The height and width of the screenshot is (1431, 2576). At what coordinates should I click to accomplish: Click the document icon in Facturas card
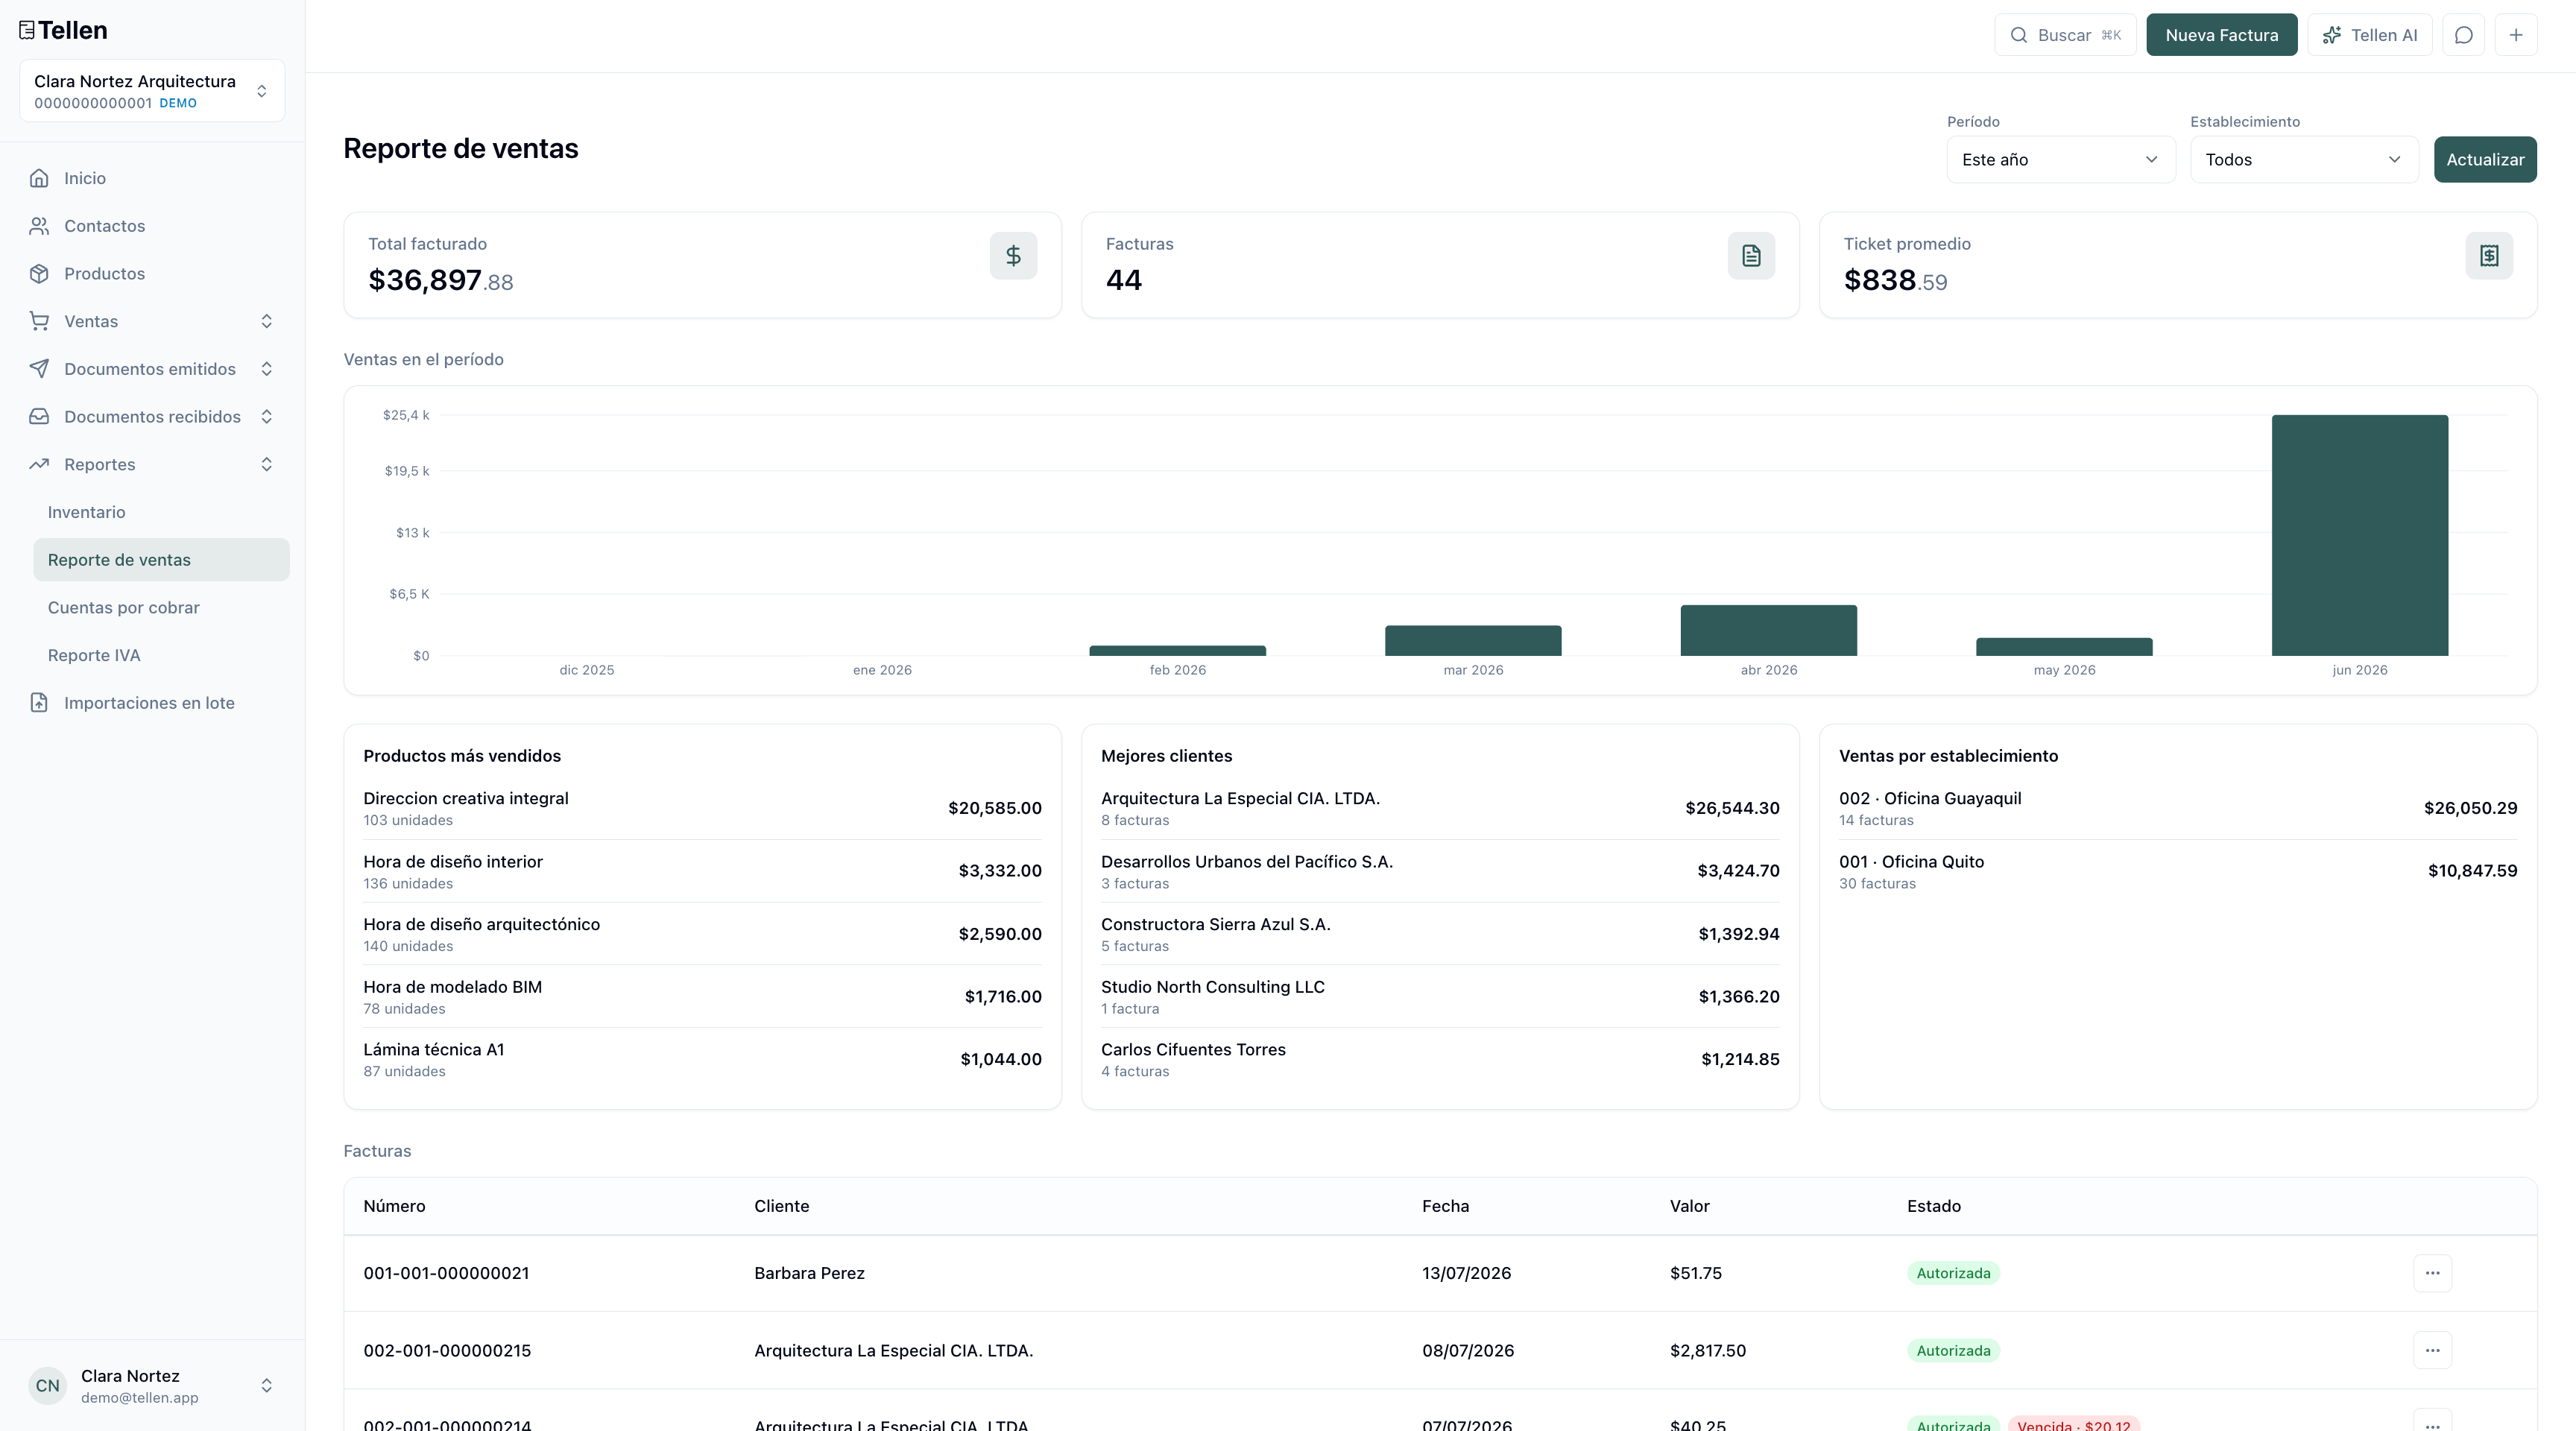[1751, 256]
